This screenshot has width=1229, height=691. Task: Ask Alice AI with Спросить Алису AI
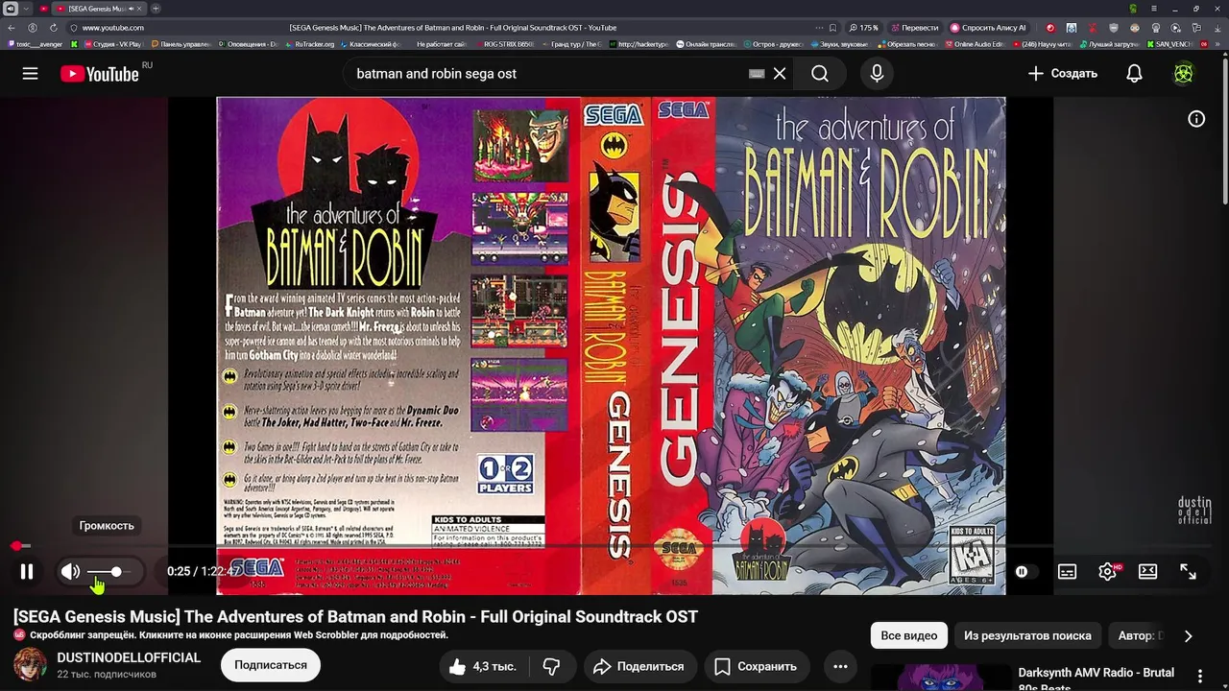988,28
